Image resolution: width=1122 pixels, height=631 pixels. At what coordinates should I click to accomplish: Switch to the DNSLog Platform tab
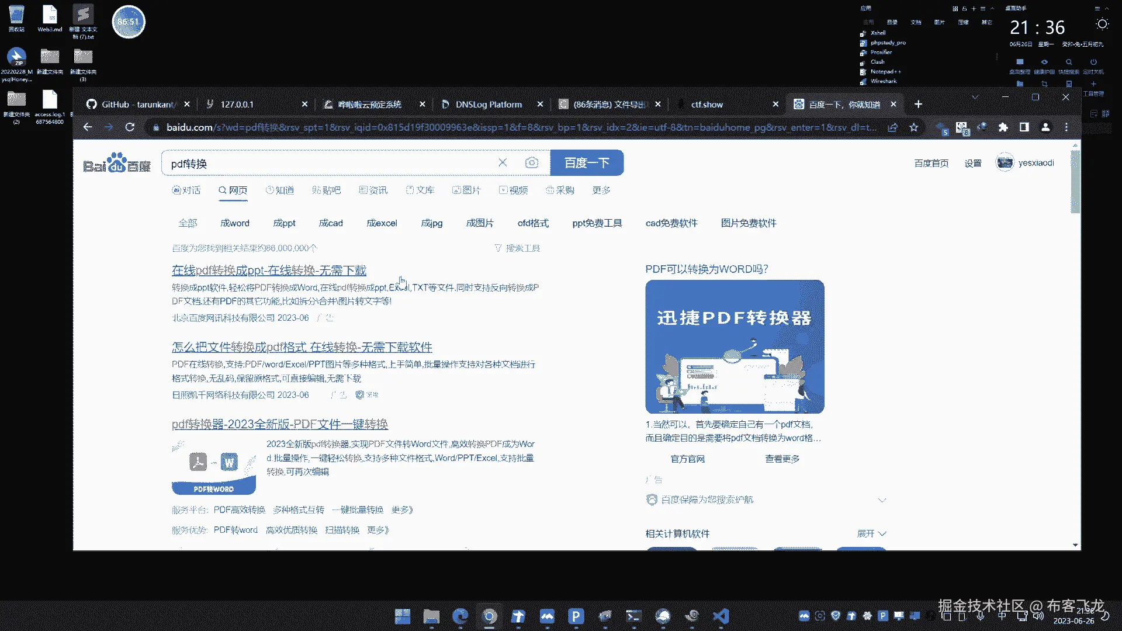point(489,105)
